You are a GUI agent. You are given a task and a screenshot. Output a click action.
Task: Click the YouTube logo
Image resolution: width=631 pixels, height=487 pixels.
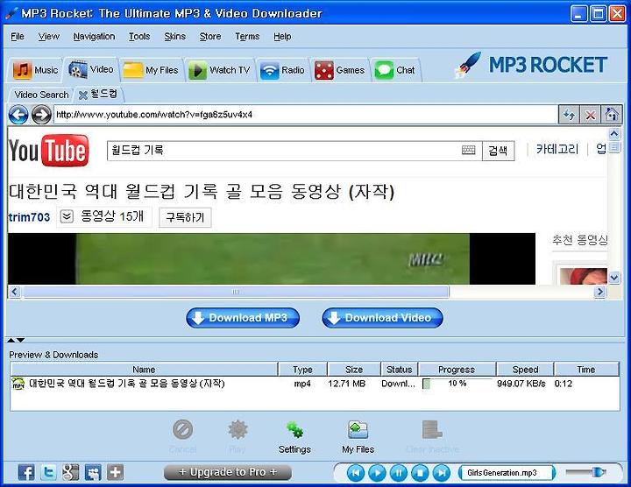coord(49,151)
